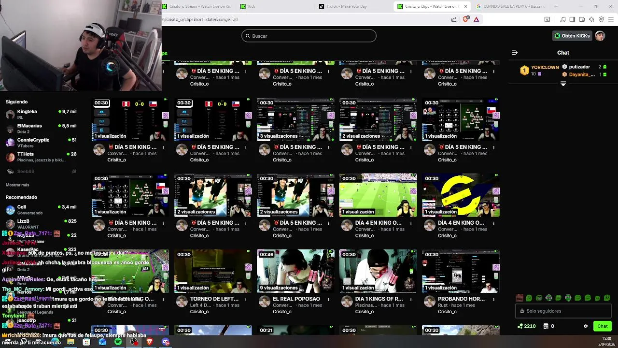Image resolution: width=618 pixels, height=348 pixels.
Task: Click offline channel Seeb99 in sidebar
Action: 41,171
